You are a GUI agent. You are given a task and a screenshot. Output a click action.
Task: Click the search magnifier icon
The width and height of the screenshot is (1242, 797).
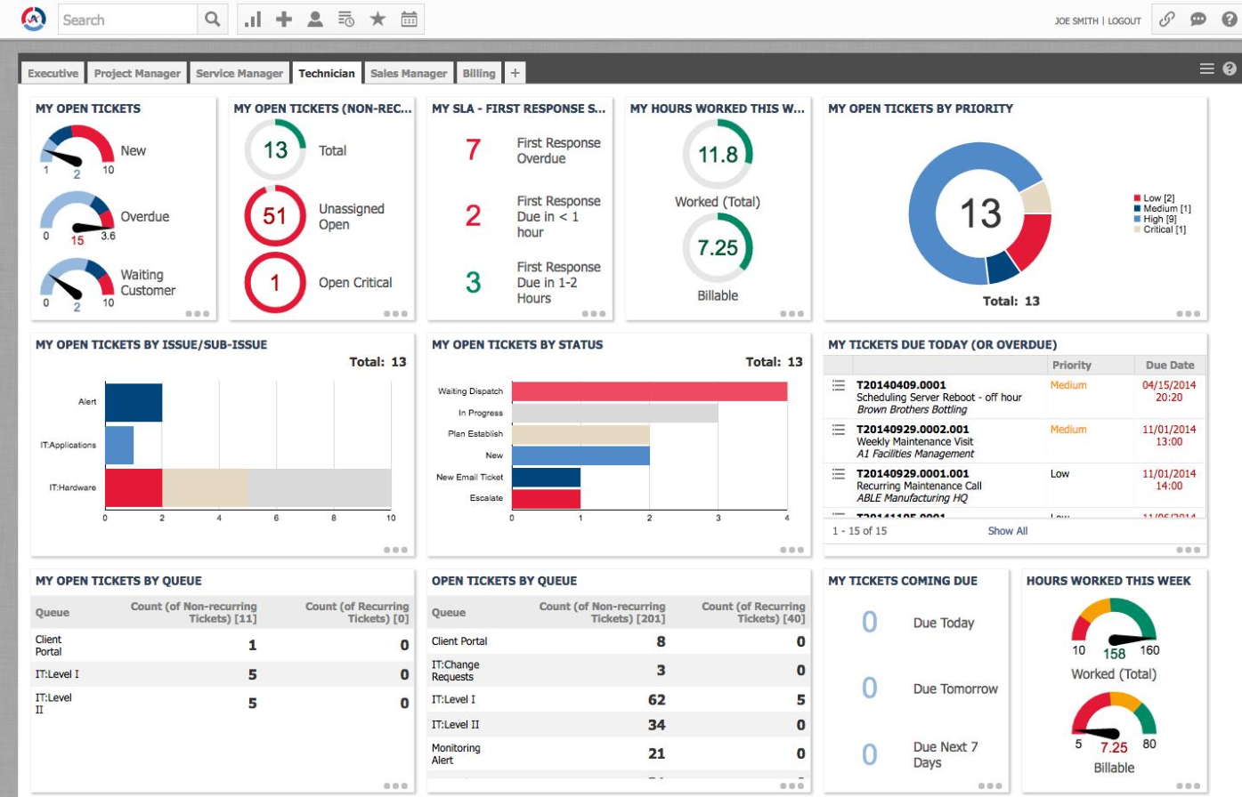point(212,19)
